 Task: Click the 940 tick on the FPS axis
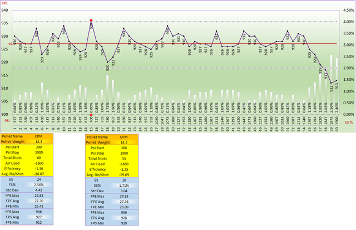tap(4, 10)
